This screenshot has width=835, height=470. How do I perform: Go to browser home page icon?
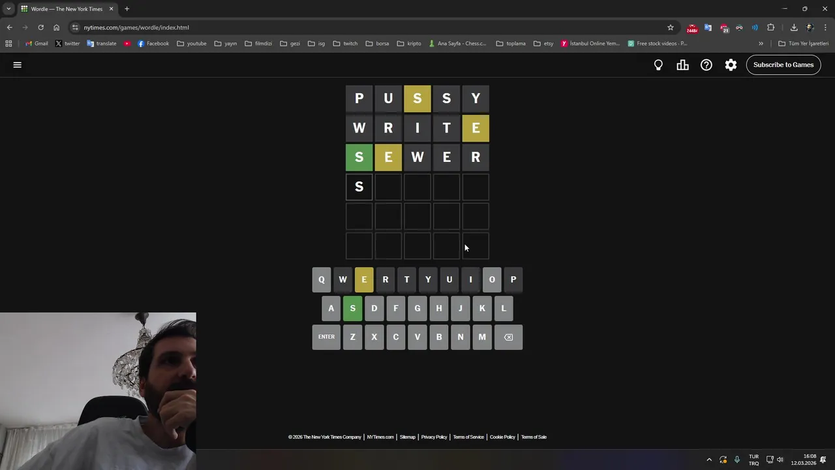tap(57, 27)
